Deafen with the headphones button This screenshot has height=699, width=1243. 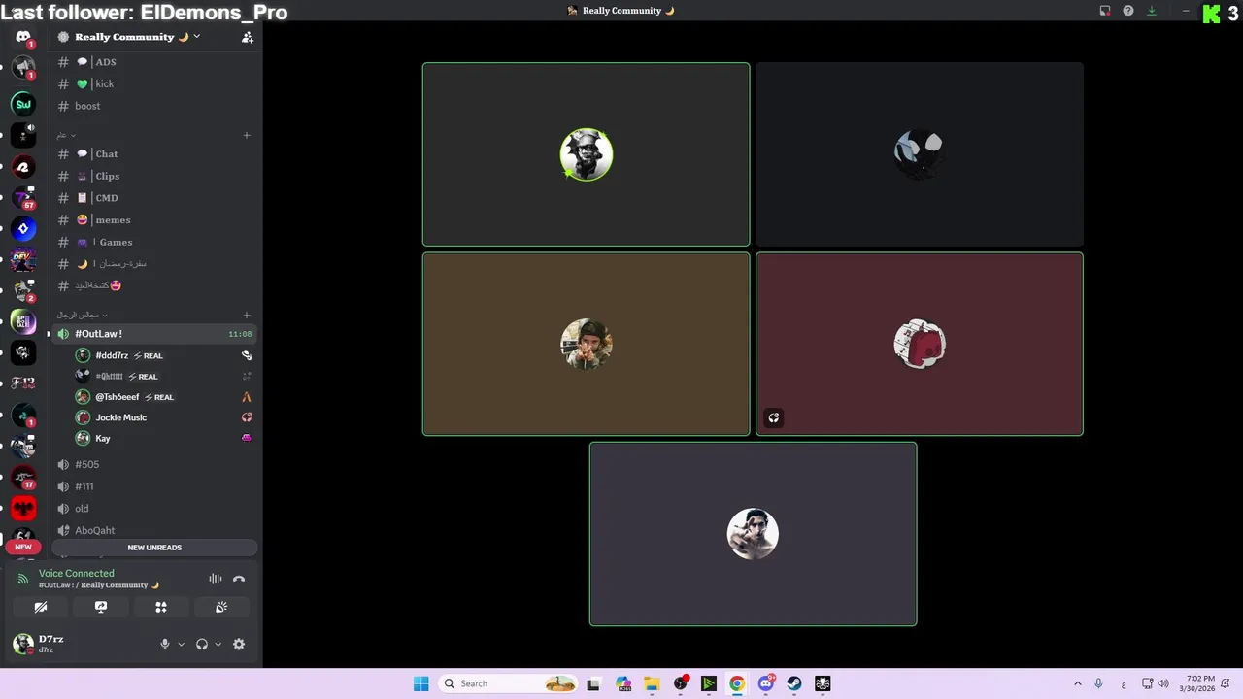point(202,644)
